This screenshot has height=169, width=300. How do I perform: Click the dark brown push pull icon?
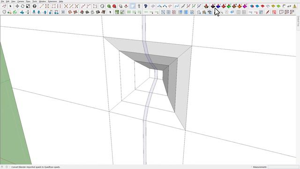click(x=213, y=6)
